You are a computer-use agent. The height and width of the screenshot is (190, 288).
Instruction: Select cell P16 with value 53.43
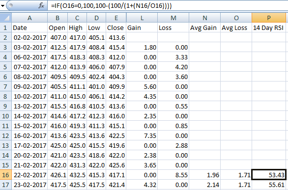(x=269, y=175)
